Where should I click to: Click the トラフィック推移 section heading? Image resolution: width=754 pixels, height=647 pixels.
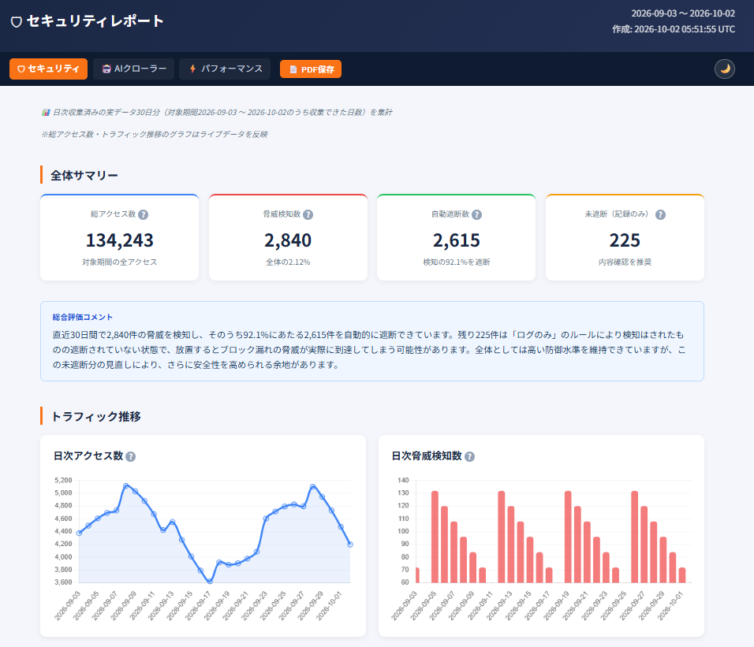tap(95, 416)
